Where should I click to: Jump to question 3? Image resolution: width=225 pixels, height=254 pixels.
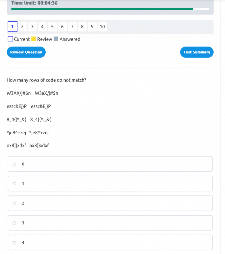pyautogui.click(x=32, y=27)
